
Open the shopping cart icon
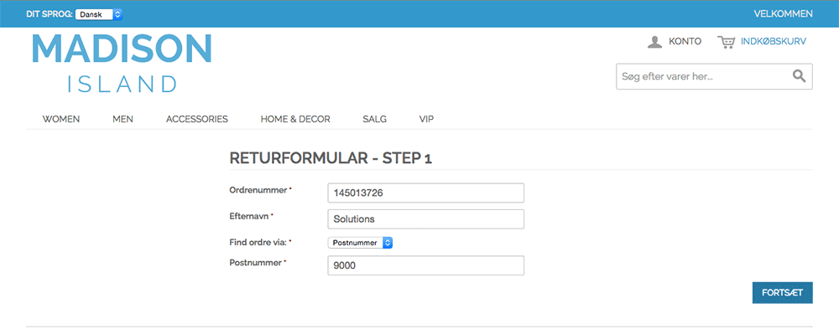[x=726, y=42]
